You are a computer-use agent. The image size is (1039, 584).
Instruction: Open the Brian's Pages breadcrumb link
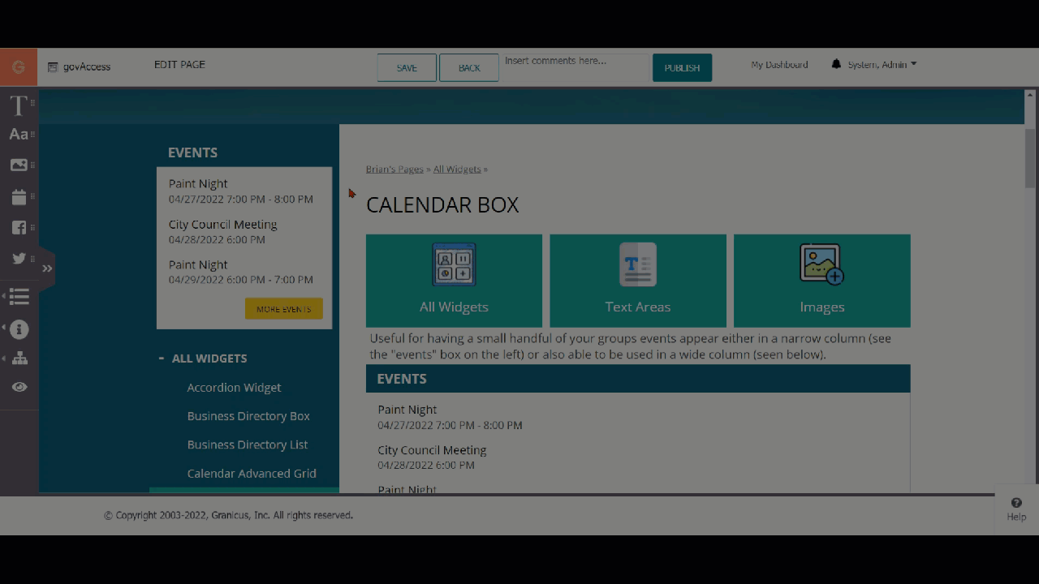[394, 169]
